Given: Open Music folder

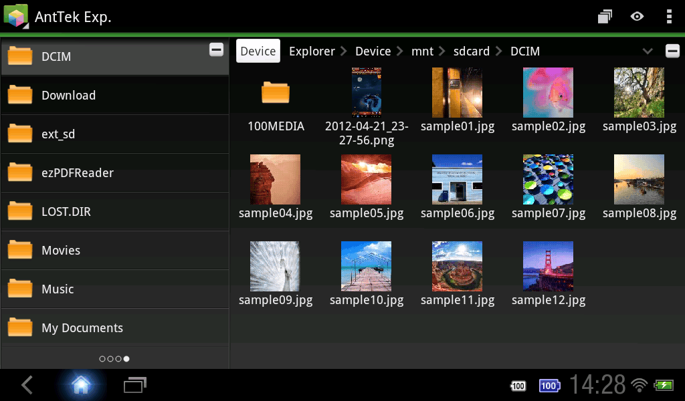Looking at the screenshot, I should point(115,289).
